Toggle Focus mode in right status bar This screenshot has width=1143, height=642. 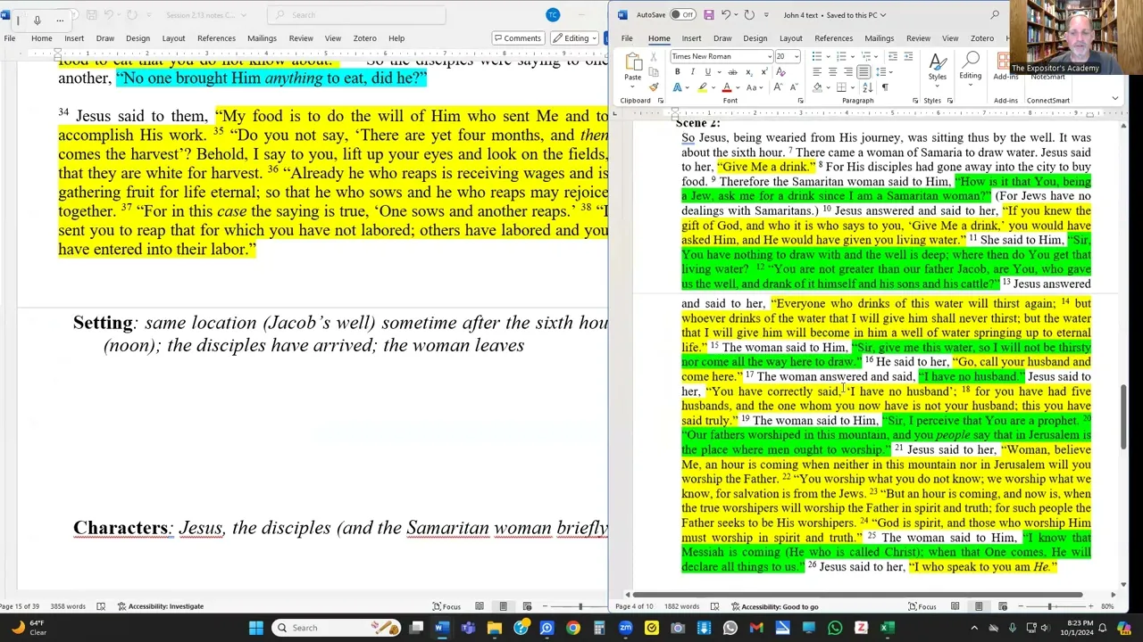[x=922, y=606]
